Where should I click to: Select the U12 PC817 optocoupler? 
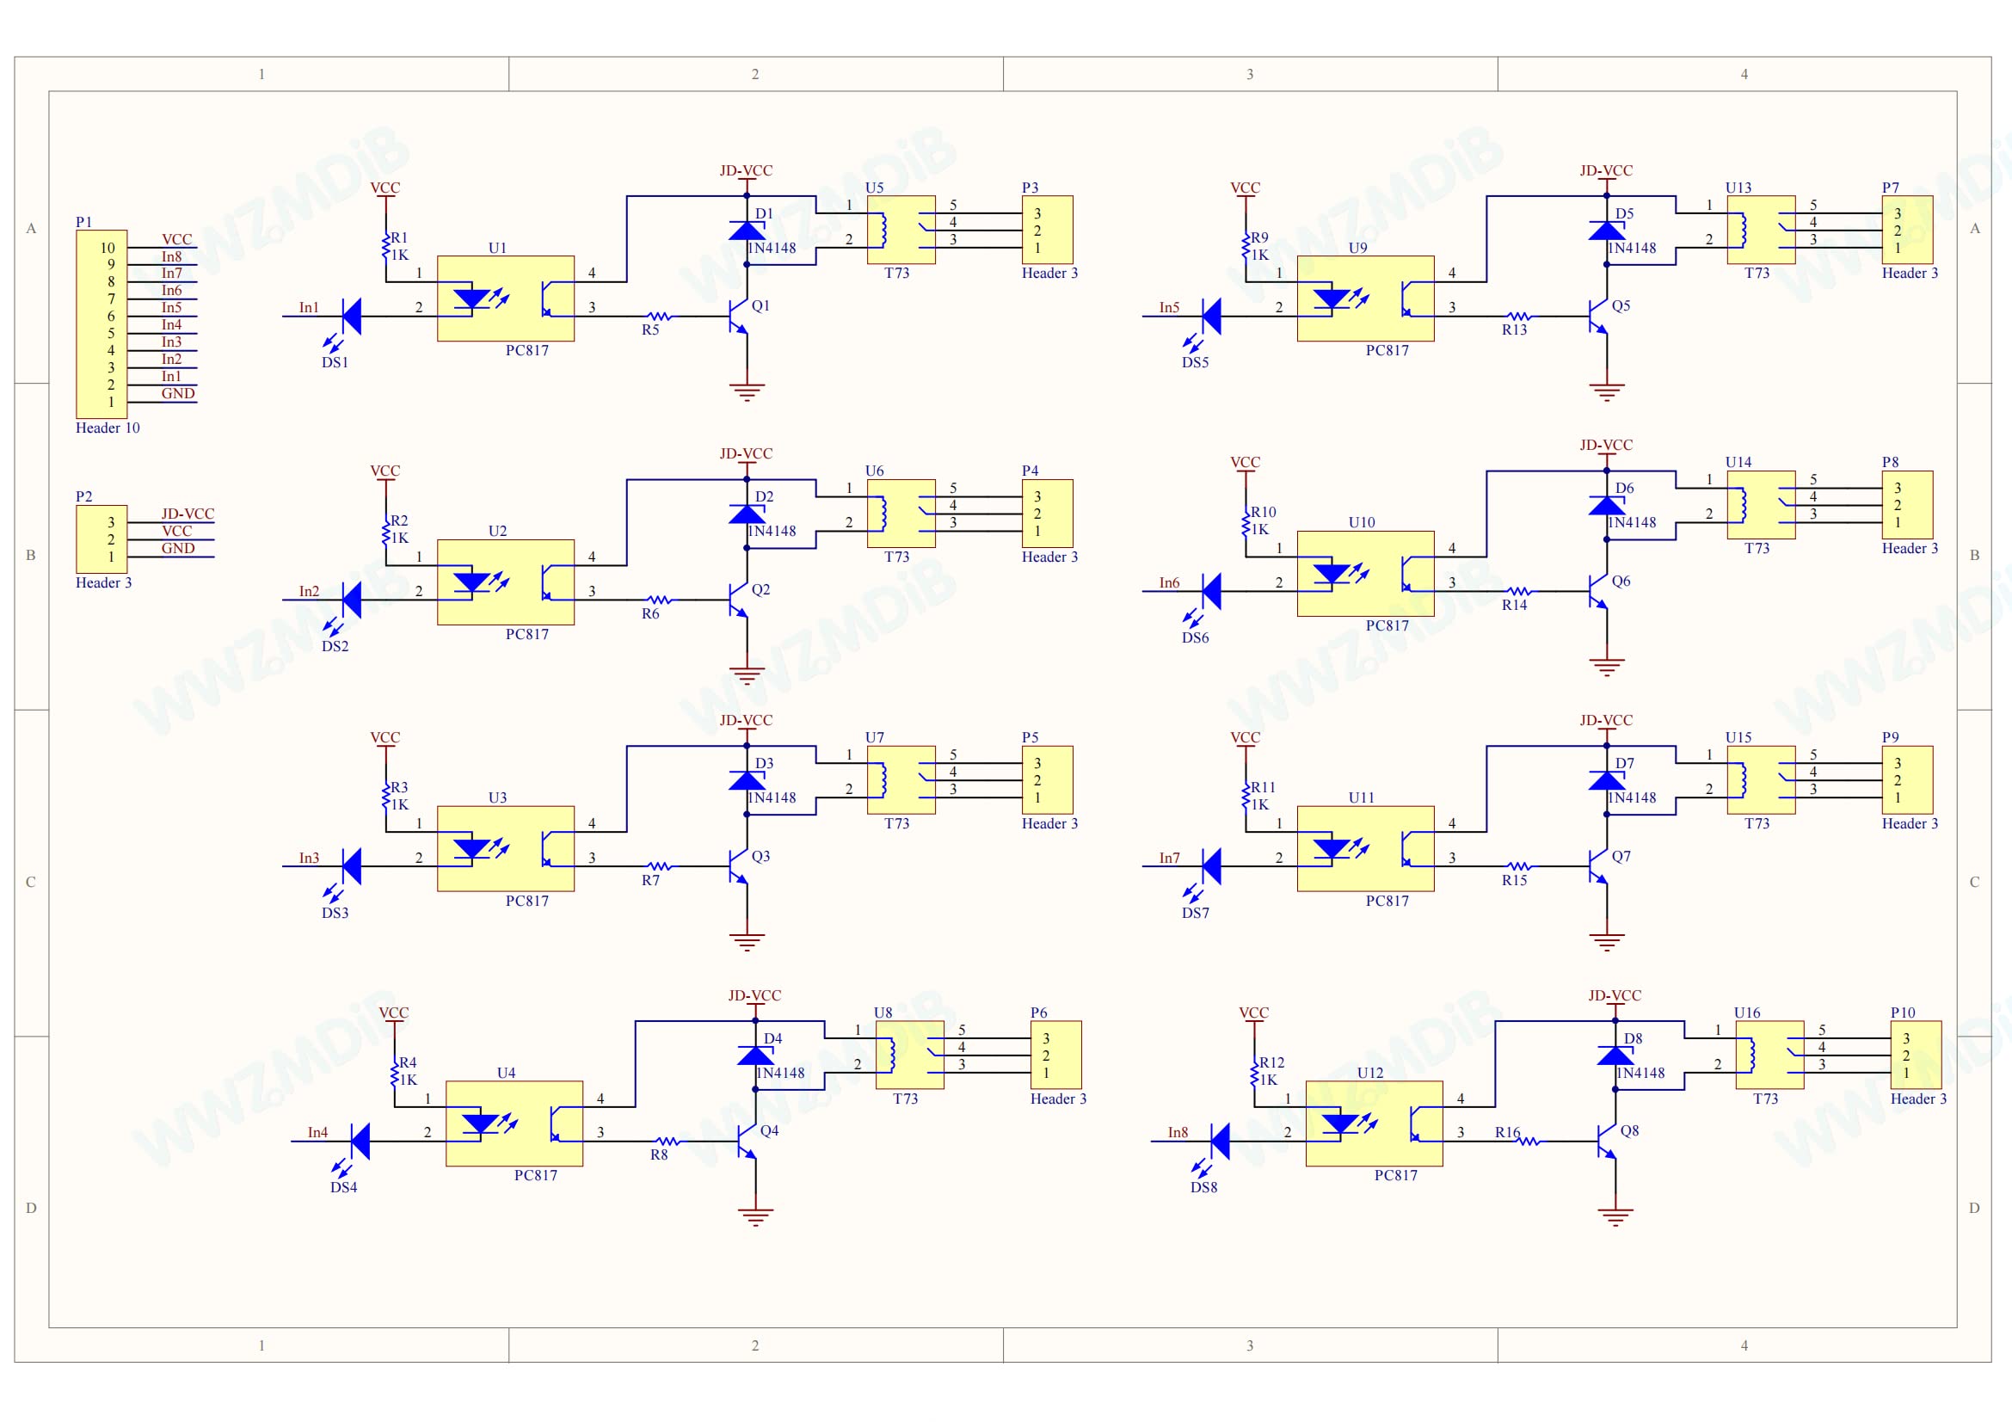1374,1123
